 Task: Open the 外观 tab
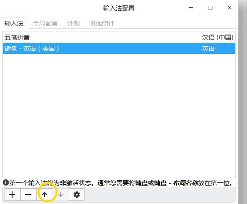point(74,23)
